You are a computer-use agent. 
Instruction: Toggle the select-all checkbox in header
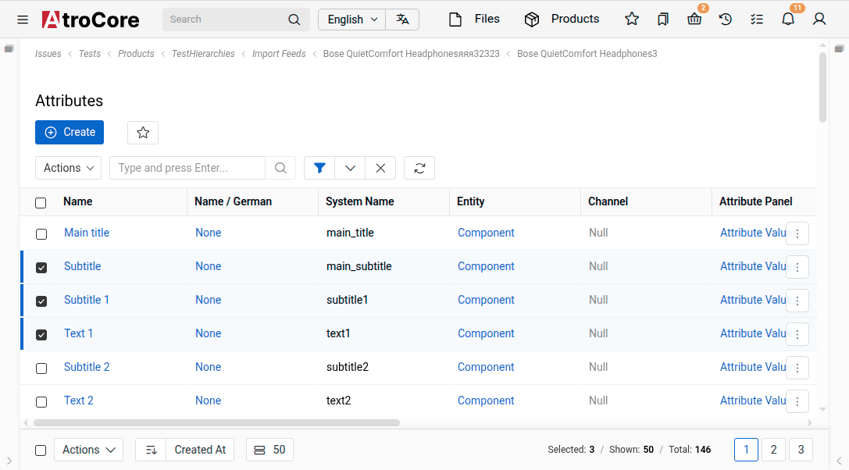[41, 203]
